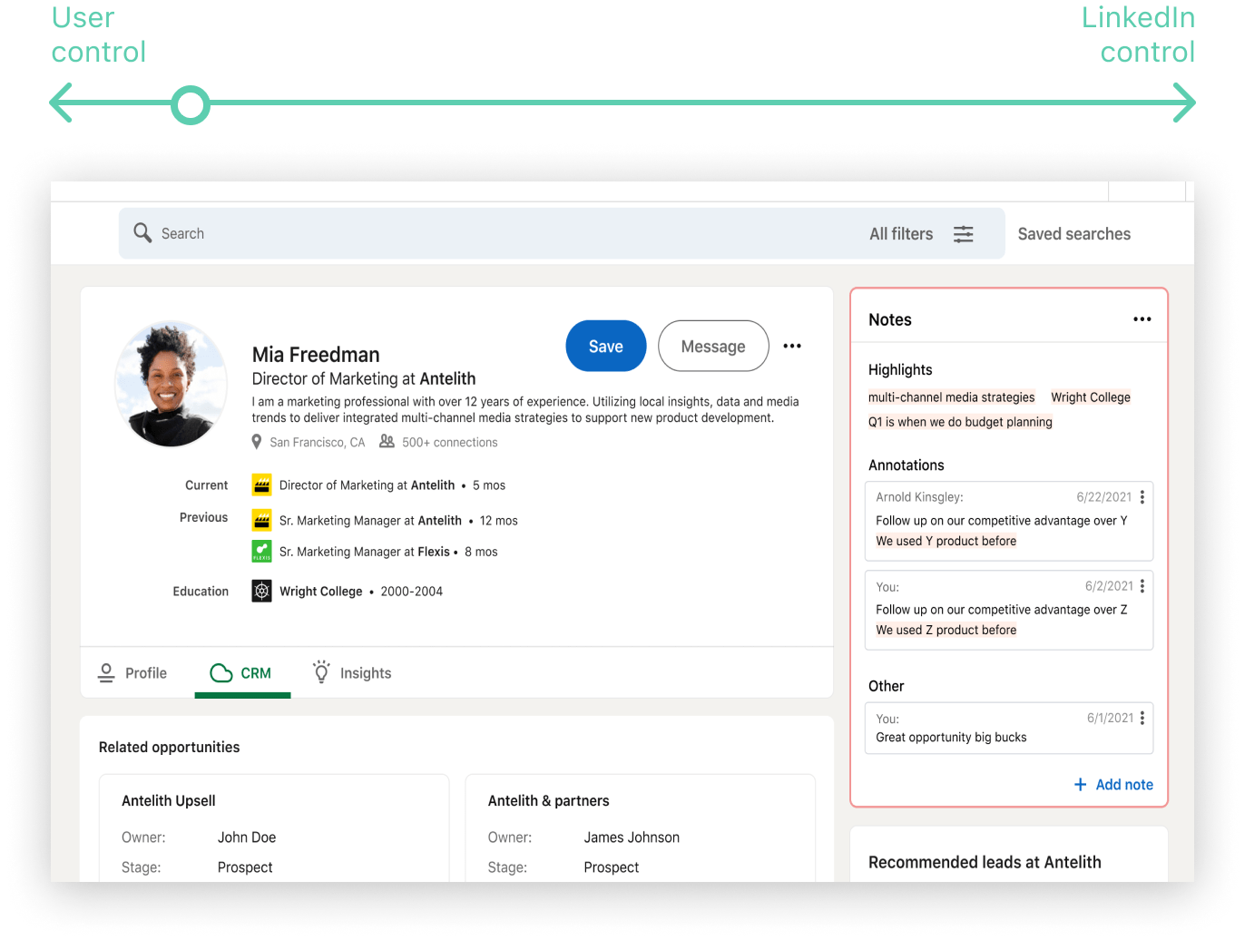The height and width of the screenshot is (940, 1245).
Task: Click 'Director of Marketing at Antelith' current role
Action: tap(368, 485)
